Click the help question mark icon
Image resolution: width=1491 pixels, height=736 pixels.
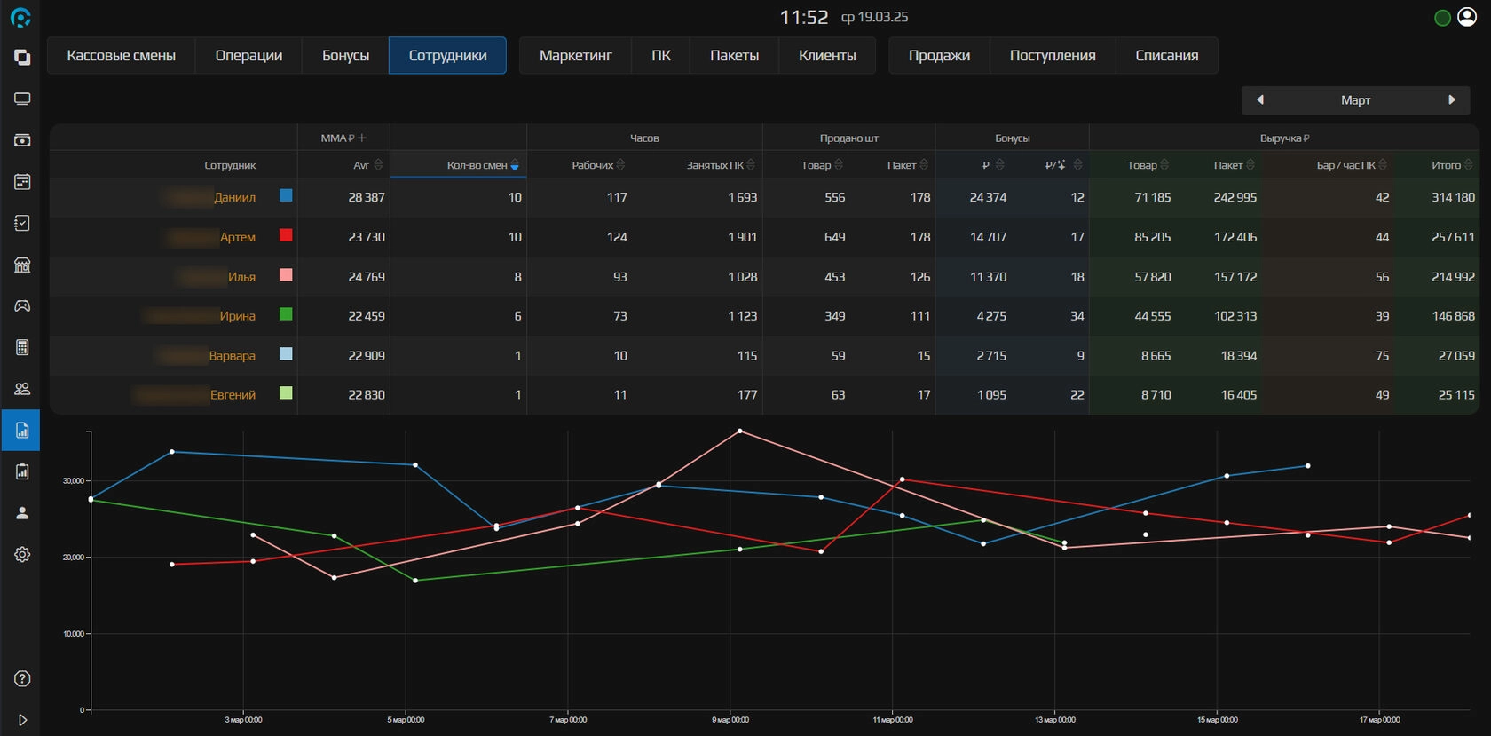point(22,679)
